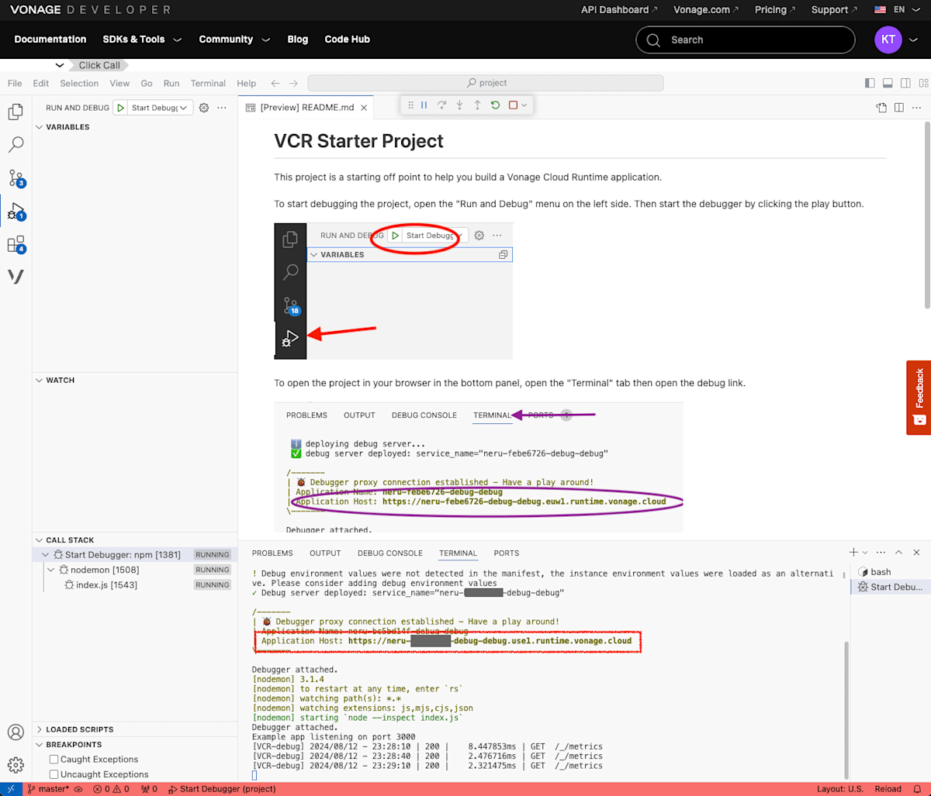Open the Customize Layout icon

pyautogui.click(x=922, y=83)
